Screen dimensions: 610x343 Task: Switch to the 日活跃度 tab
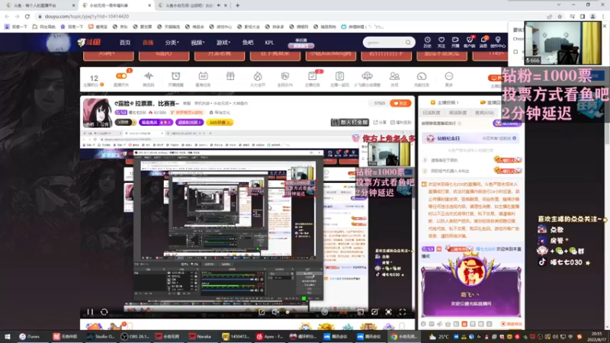pyautogui.click(x=431, y=113)
